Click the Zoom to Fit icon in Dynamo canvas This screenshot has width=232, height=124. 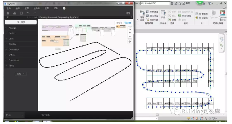130,29
